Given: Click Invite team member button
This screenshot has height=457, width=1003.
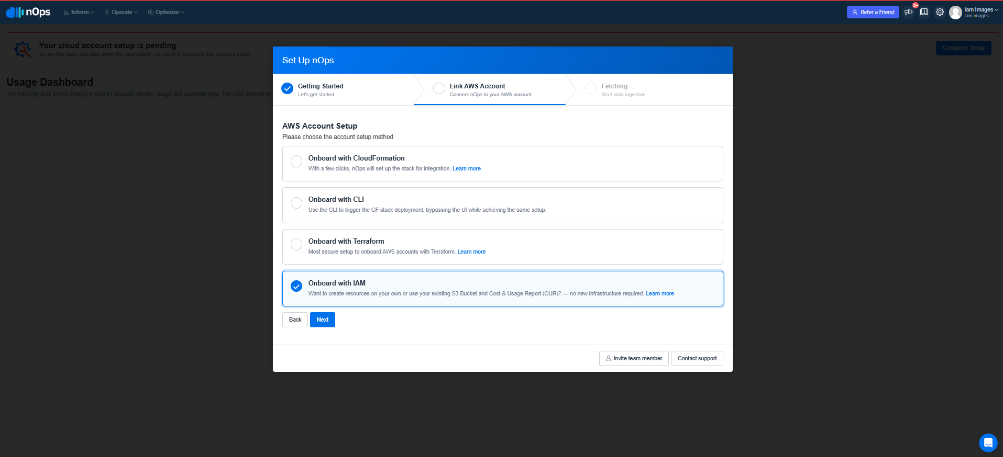Looking at the screenshot, I should pos(634,358).
